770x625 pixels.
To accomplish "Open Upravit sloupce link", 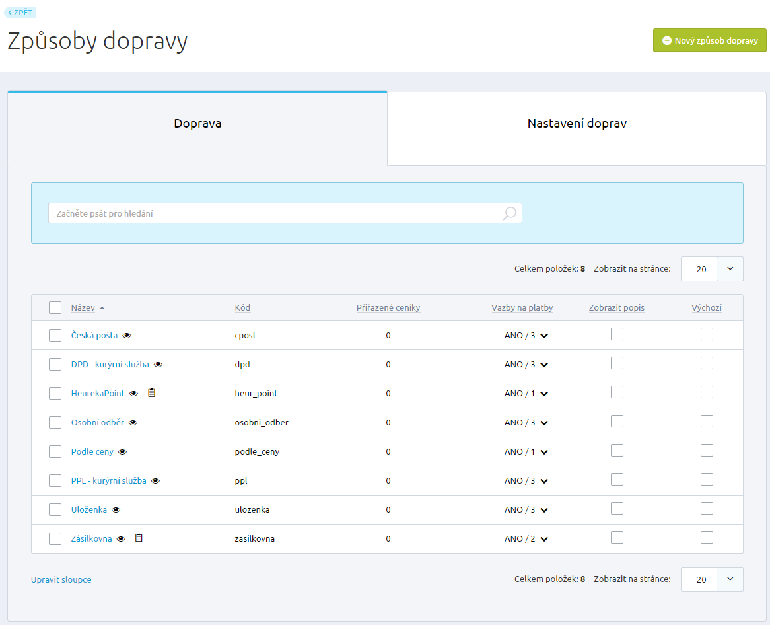I will (x=61, y=580).
